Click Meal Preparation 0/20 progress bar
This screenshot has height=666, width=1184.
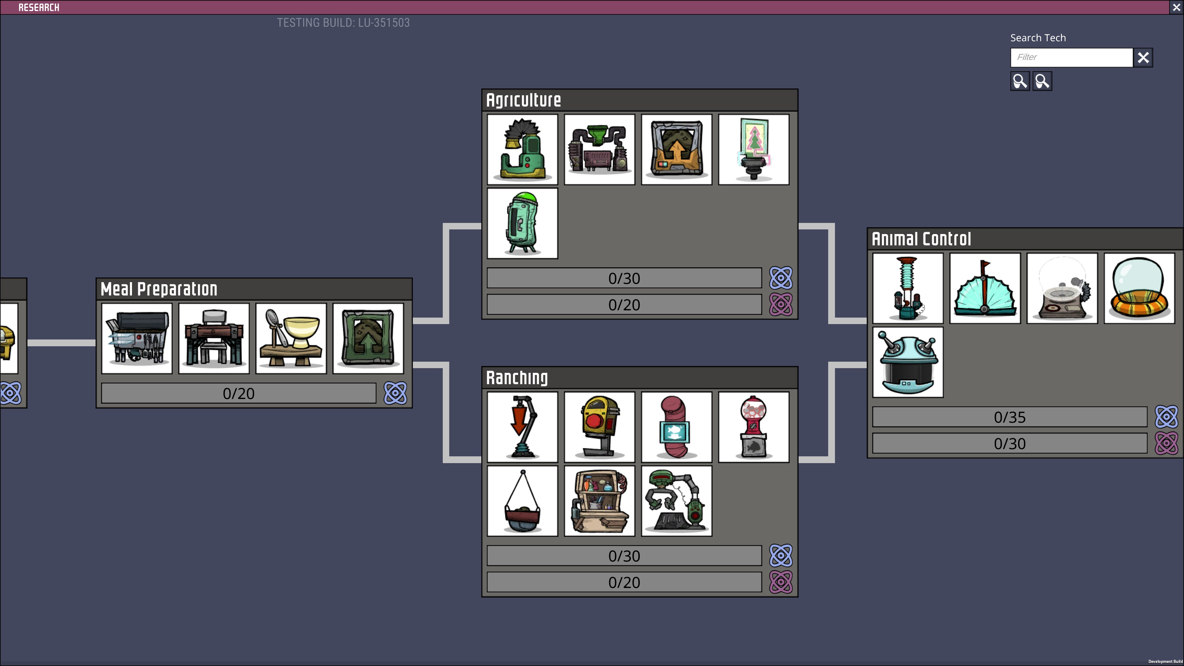[239, 393]
